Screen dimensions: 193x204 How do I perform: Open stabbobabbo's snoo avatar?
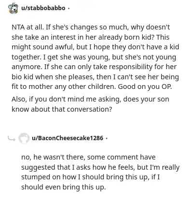(13, 8)
